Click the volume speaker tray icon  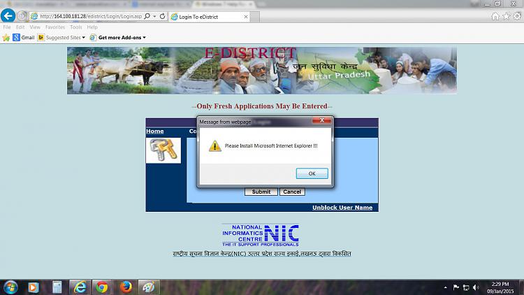click(476, 287)
